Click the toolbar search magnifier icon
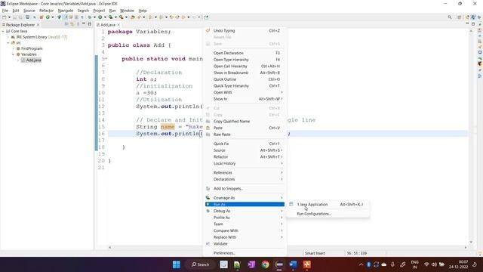This screenshot has width=483, height=272. 450,17
